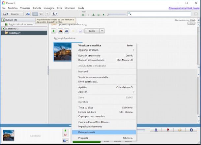Select Reimposta volti in context menu
The width and height of the screenshot is (201, 145).
point(86,132)
